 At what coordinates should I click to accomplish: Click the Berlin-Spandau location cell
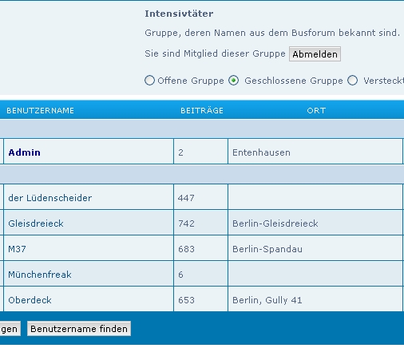[315, 249]
